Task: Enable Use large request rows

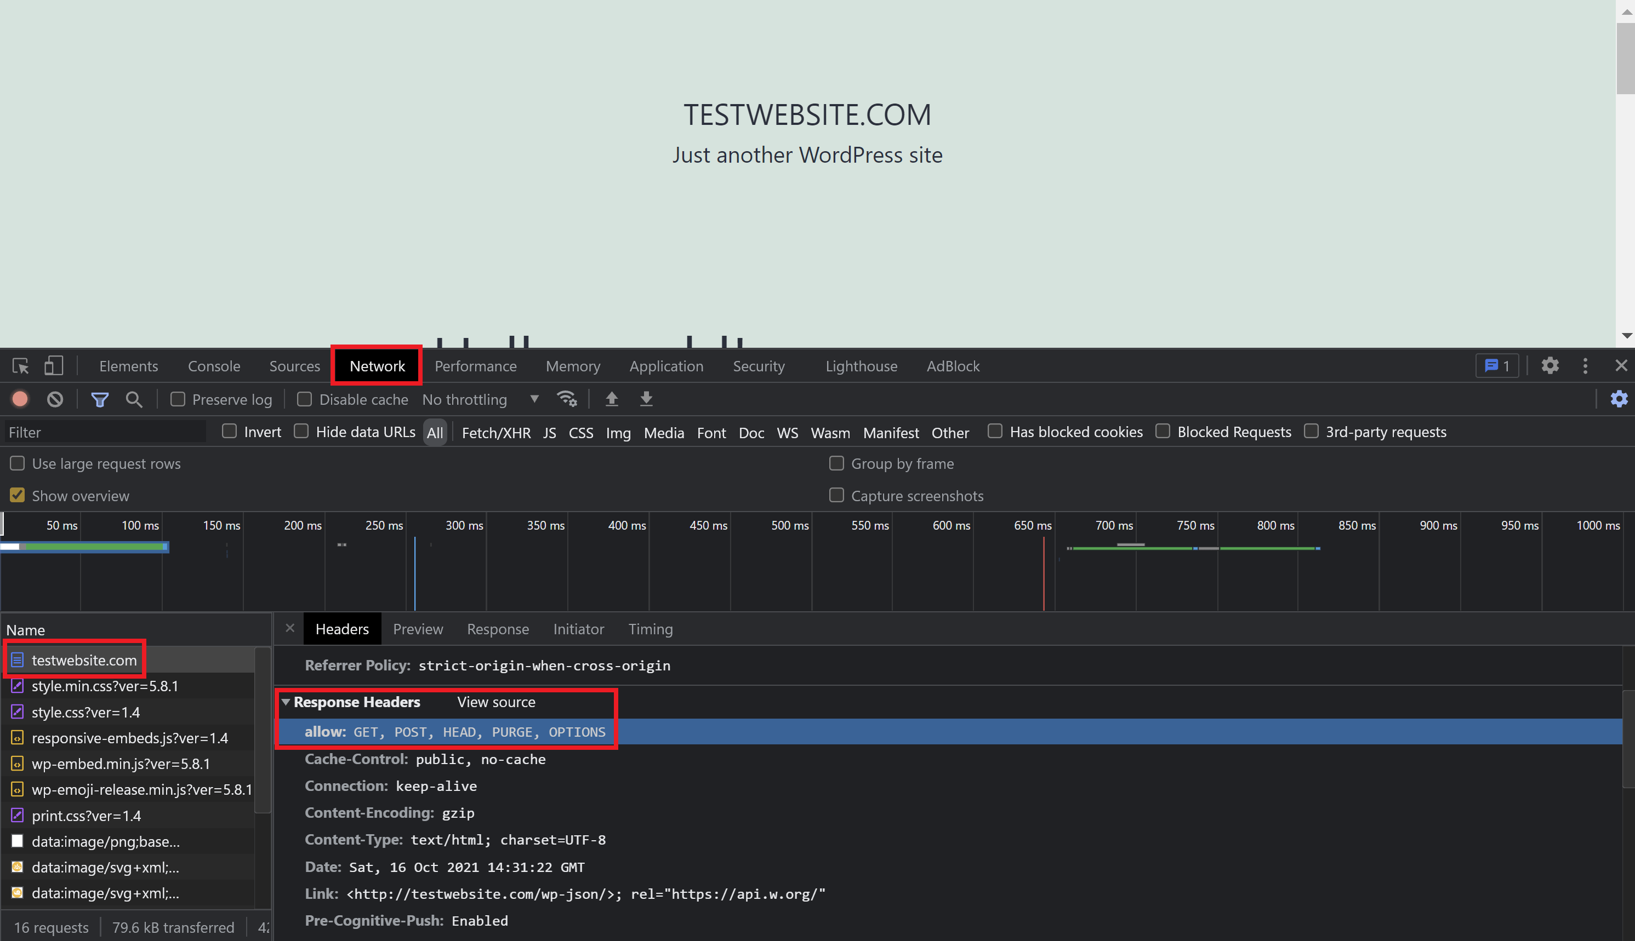Action: [x=18, y=463]
